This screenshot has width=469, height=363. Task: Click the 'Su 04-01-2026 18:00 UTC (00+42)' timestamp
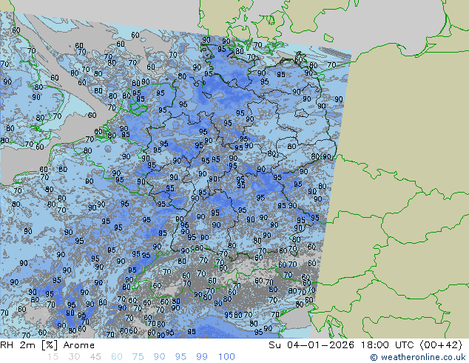point(365,345)
